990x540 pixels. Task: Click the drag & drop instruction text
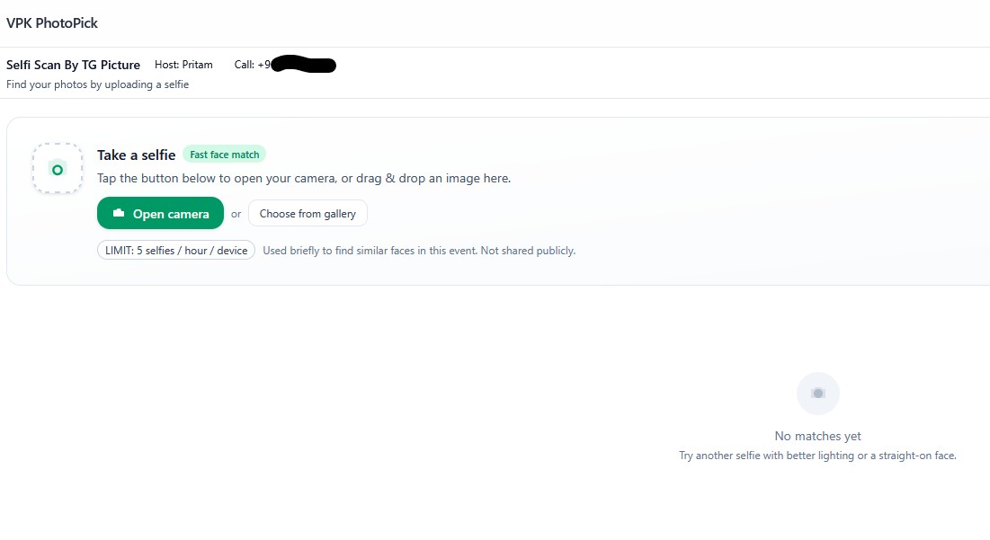304,179
